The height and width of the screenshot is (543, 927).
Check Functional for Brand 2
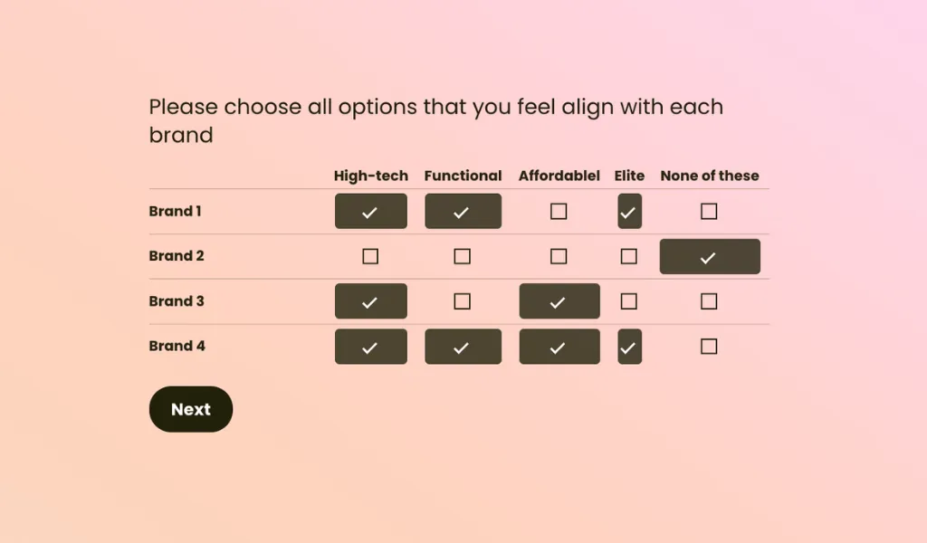coord(463,256)
